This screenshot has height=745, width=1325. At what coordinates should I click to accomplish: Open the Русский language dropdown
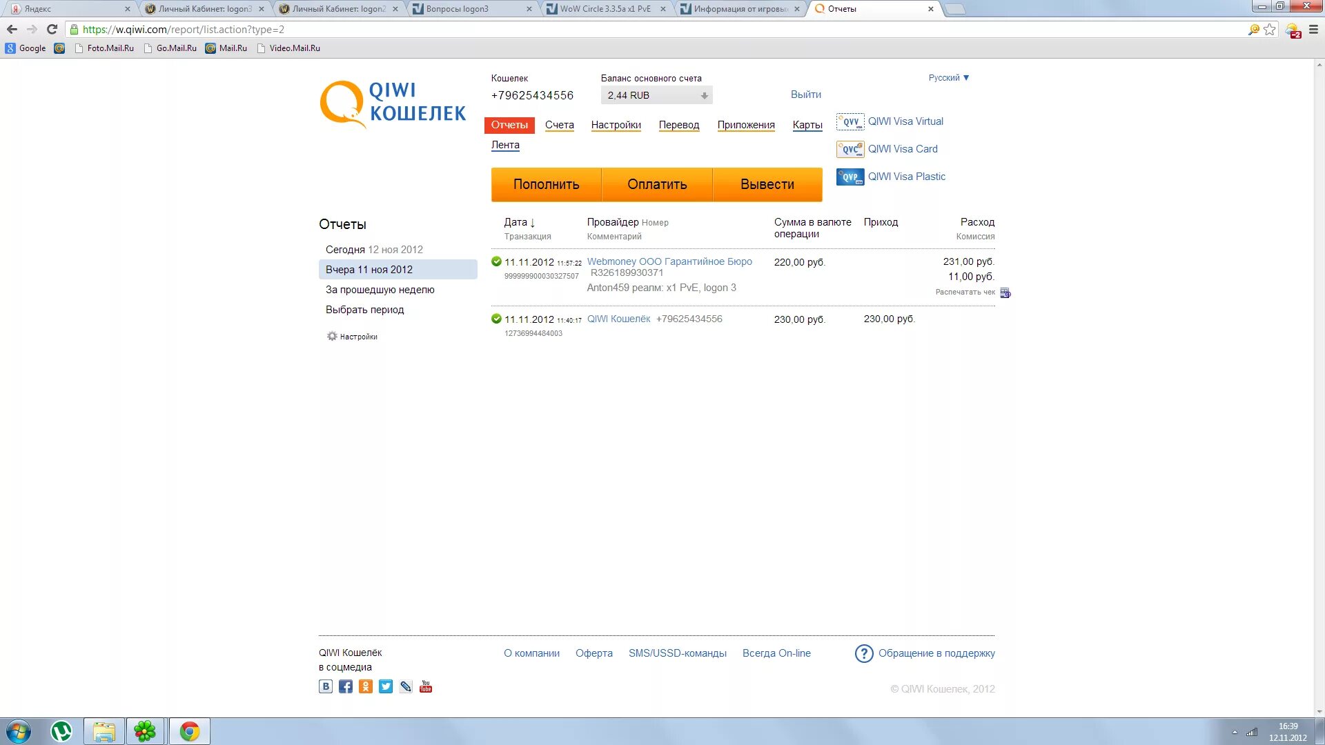(948, 78)
